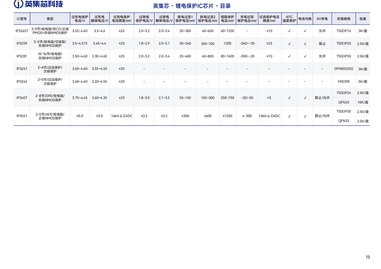
Task: Click the -20/-50 cell in IP3407 row
Action: point(247,97)
